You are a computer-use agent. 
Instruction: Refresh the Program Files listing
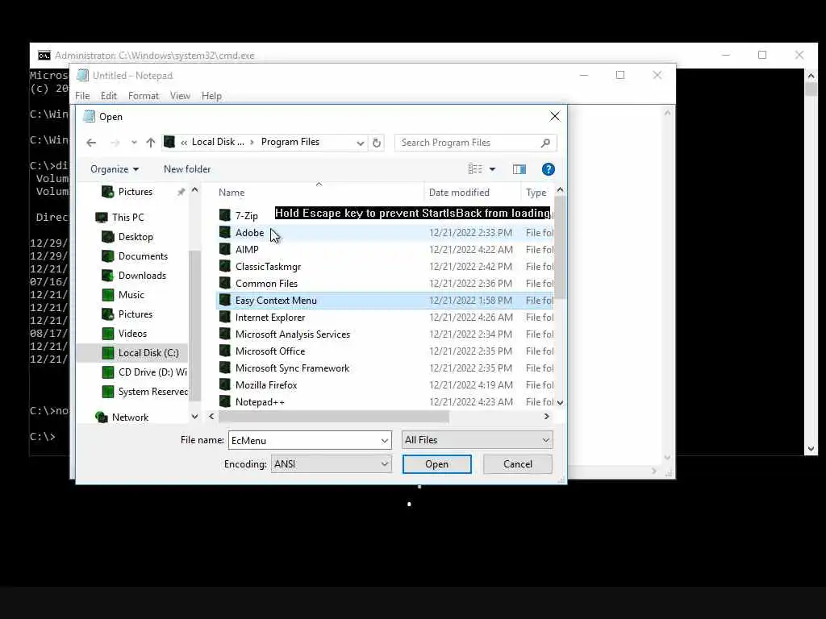click(377, 143)
